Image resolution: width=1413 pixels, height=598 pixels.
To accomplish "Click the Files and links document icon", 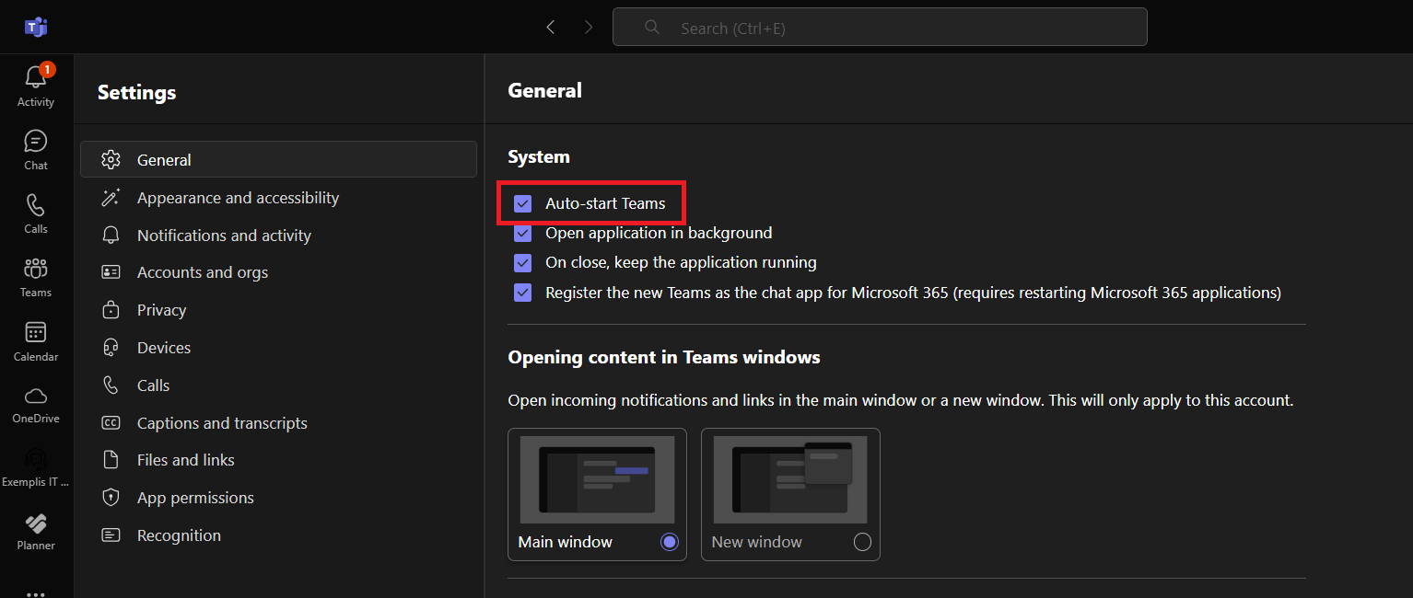I will click(111, 460).
